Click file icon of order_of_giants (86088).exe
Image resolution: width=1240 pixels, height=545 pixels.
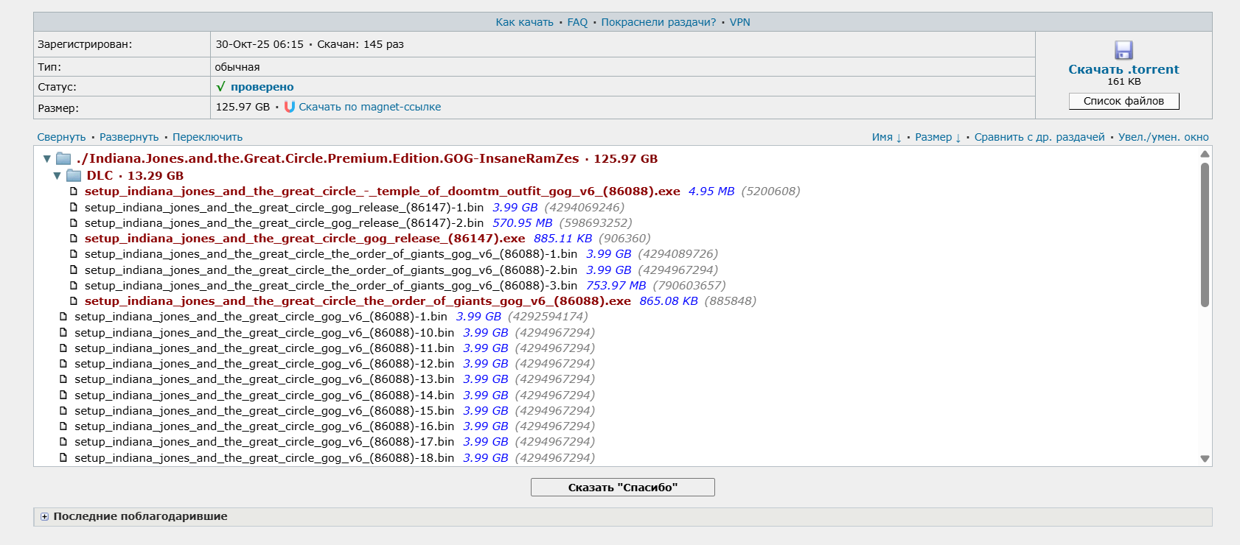tap(74, 301)
